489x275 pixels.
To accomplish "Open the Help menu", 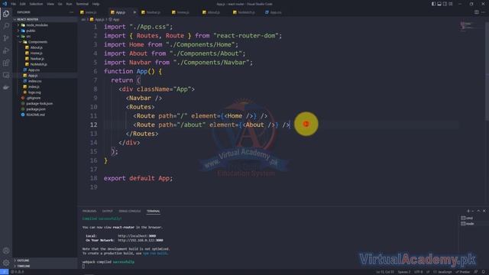I will tap(96, 4).
